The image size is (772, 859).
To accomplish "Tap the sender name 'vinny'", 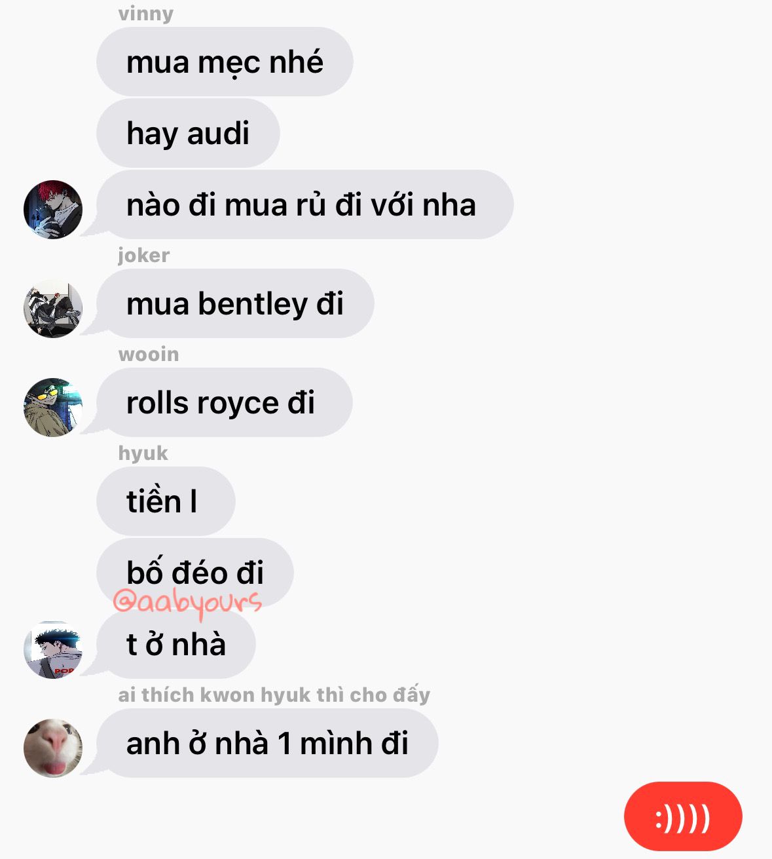I will coord(145,13).
